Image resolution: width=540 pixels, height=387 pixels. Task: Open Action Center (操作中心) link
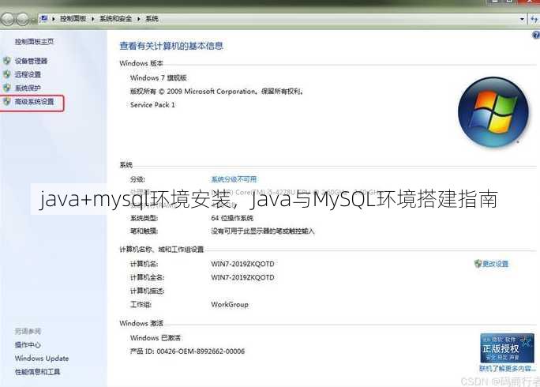pos(28,344)
